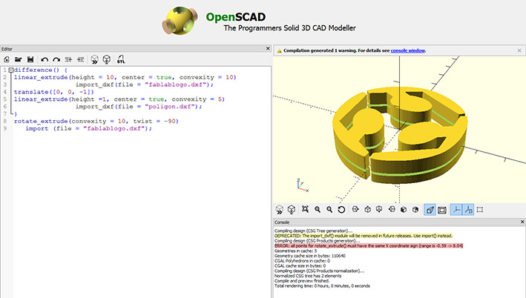Screen dimensions: 526x298
Task: Click "Compile and preview finished." console line
Action: pos(302,281)
